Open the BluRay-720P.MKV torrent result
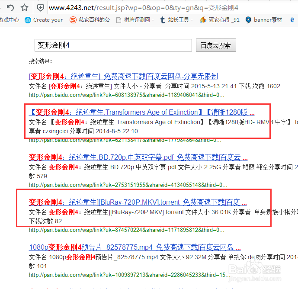This screenshot has height=289, width=298. coord(138,202)
